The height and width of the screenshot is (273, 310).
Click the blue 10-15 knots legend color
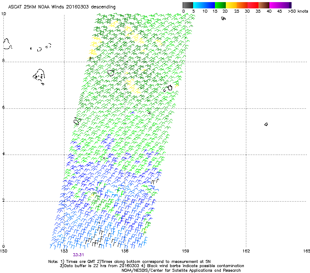coord(209,5)
